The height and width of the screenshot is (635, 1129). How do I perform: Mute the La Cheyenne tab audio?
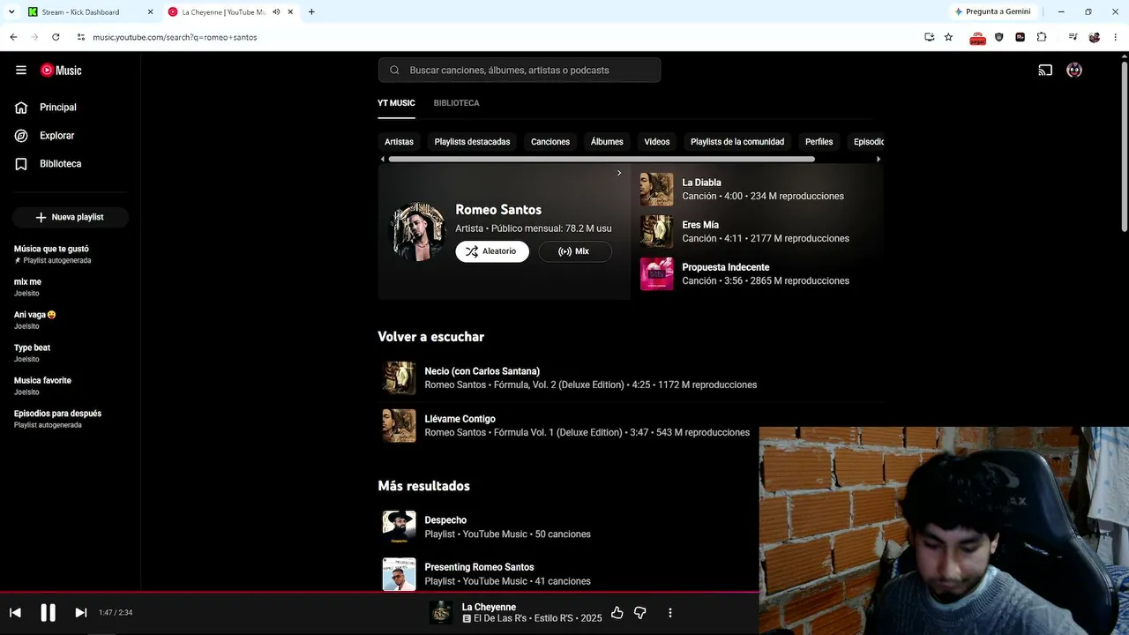(x=276, y=12)
